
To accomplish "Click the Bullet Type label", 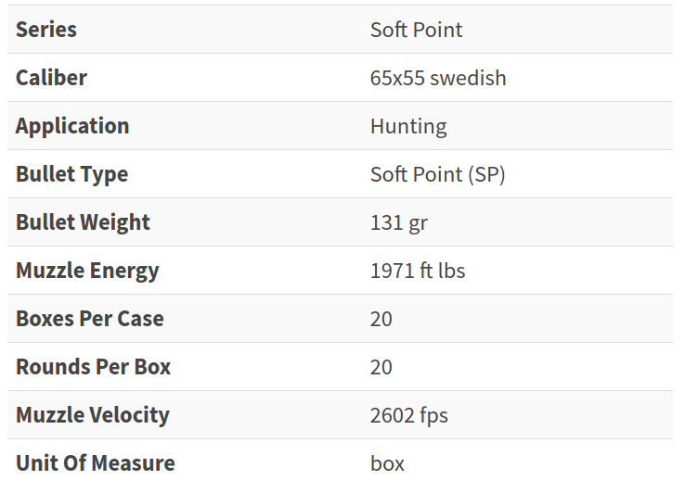I will [72, 174].
